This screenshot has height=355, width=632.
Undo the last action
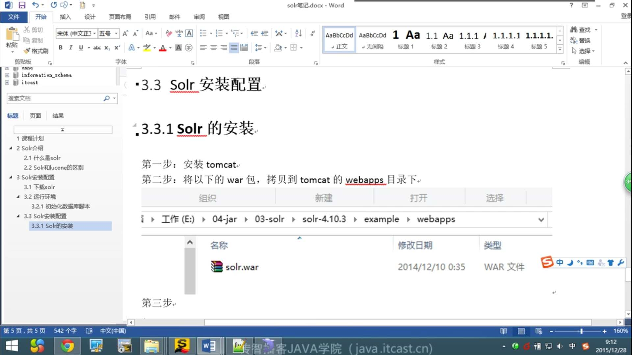(35, 5)
